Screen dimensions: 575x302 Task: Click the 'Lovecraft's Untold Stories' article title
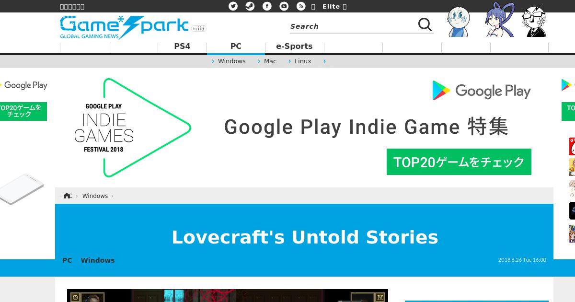pos(305,237)
